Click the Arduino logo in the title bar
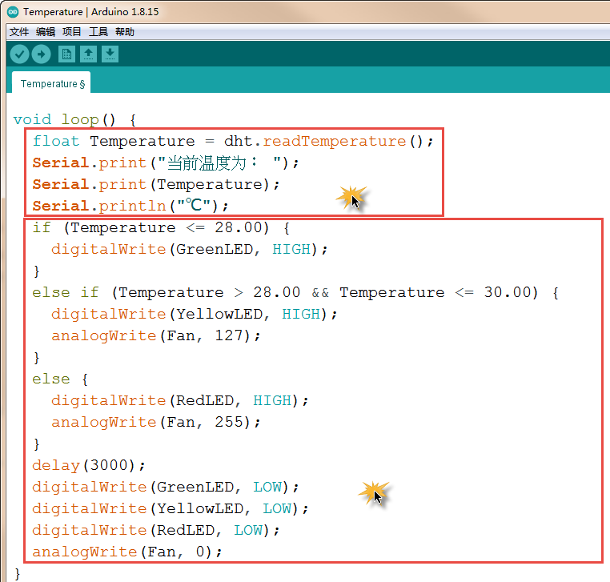 click(x=13, y=12)
